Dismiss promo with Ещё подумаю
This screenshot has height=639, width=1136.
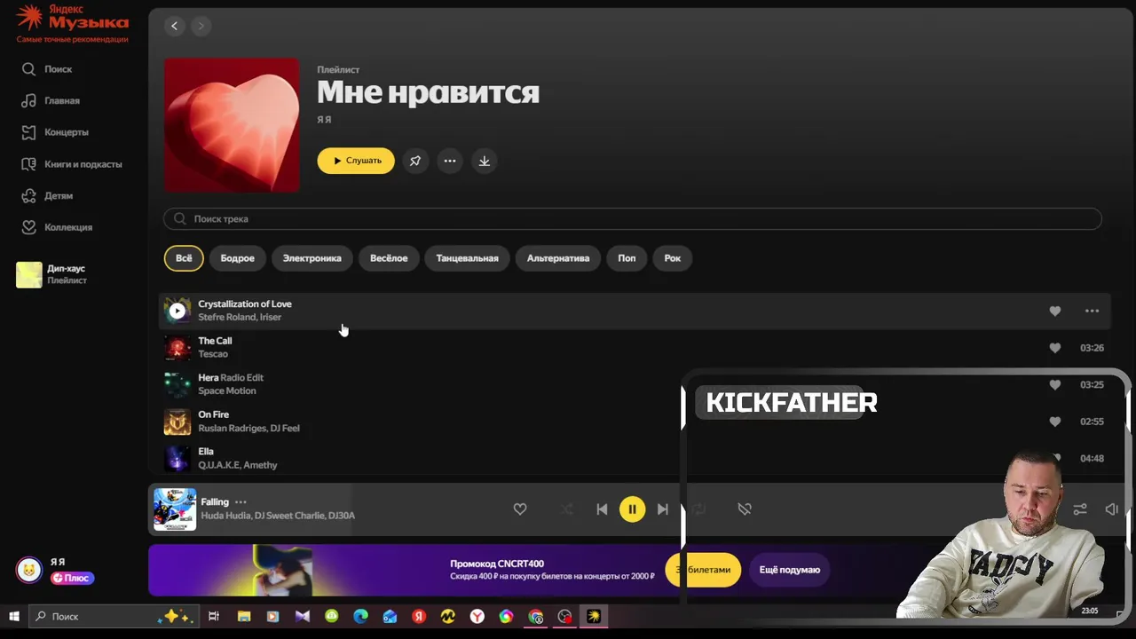(x=790, y=570)
